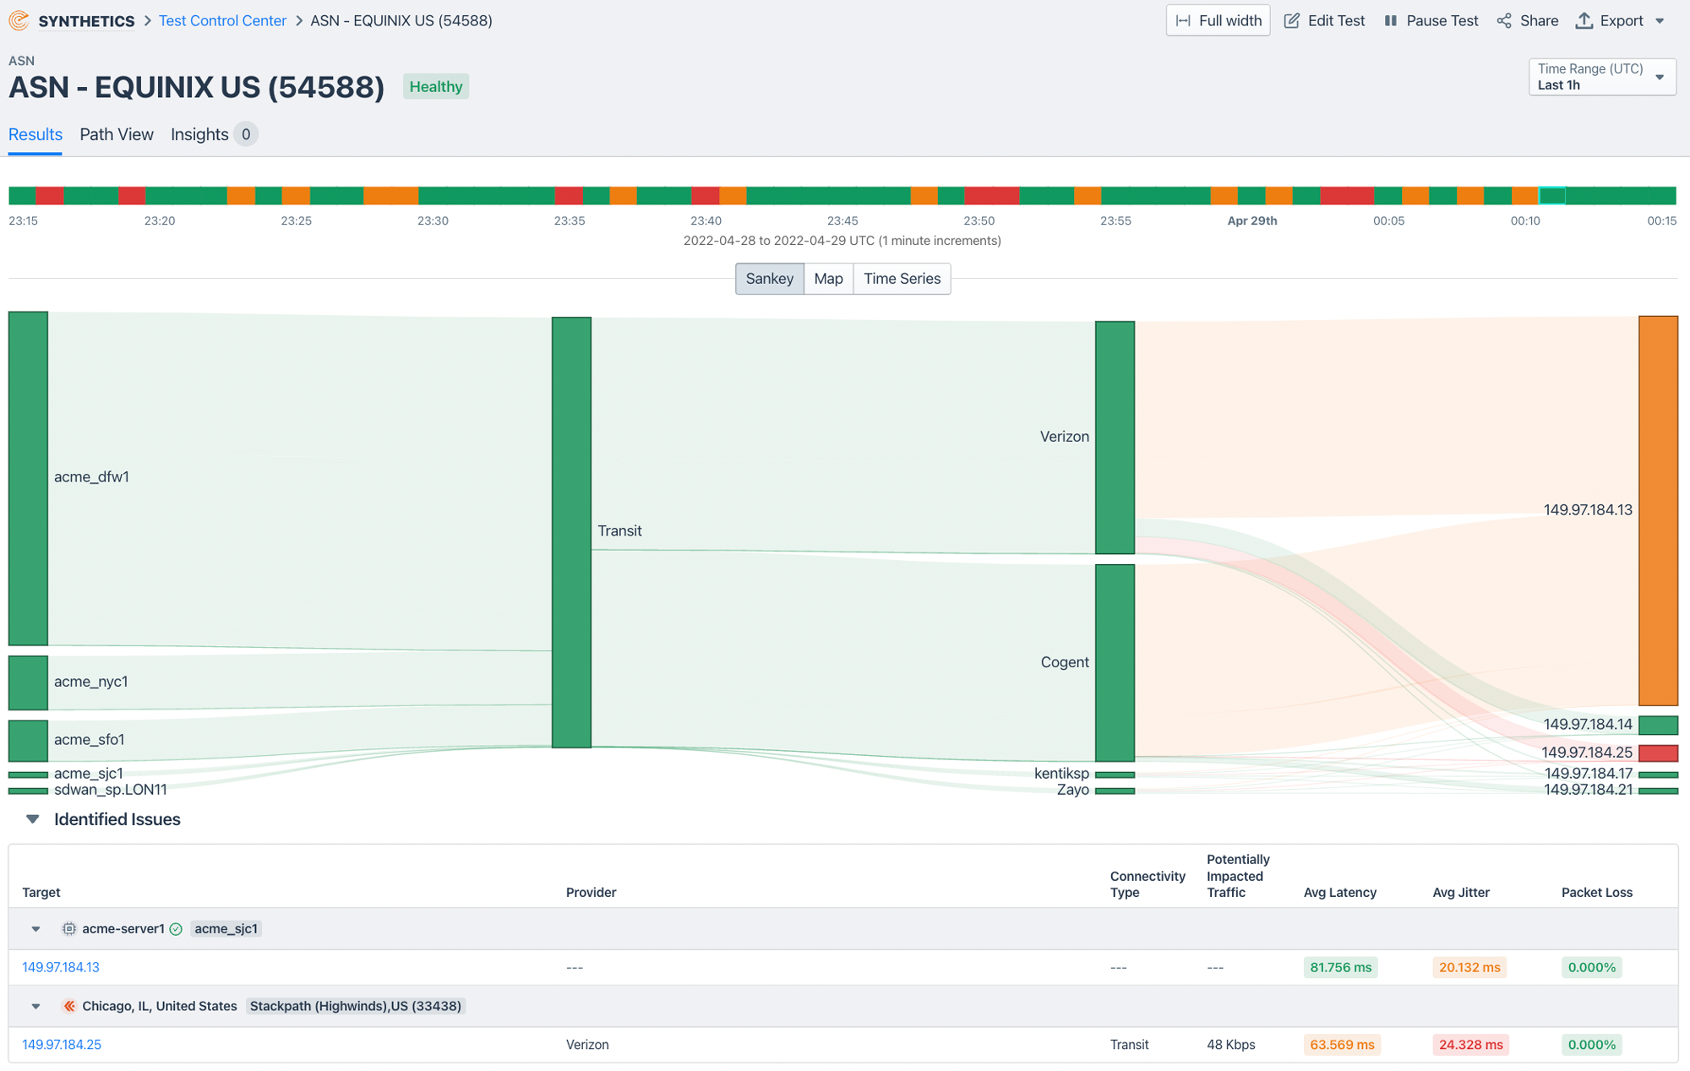1690x1071 pixels.
Task: Open the Insights tab
Action: 198,134
